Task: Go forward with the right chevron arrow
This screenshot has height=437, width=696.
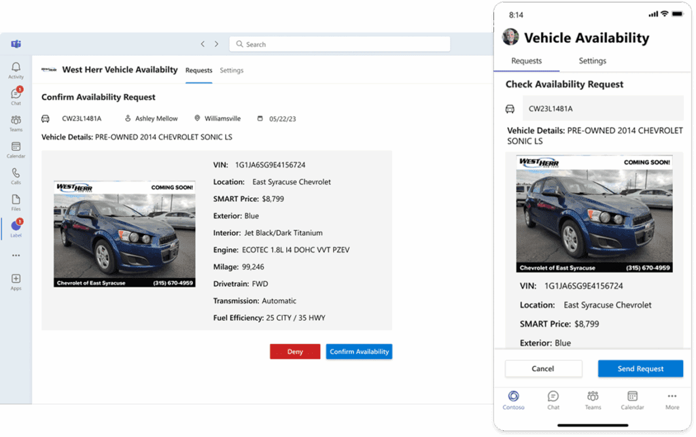Action: pos(216,44)
